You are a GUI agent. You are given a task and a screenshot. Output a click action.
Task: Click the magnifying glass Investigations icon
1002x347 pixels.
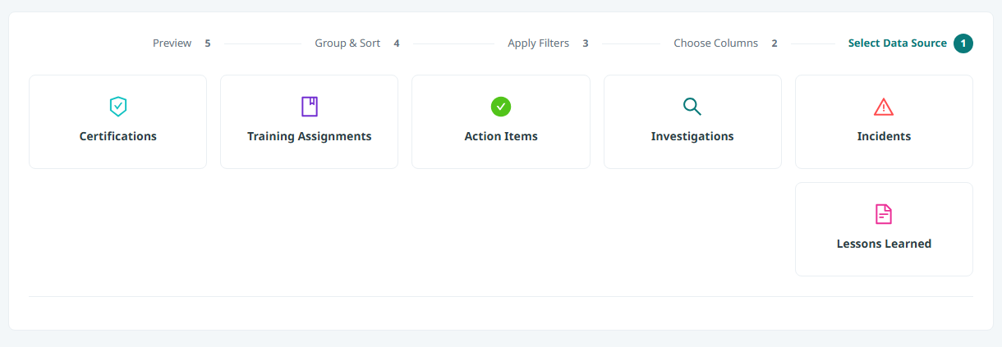coord(692,107)
